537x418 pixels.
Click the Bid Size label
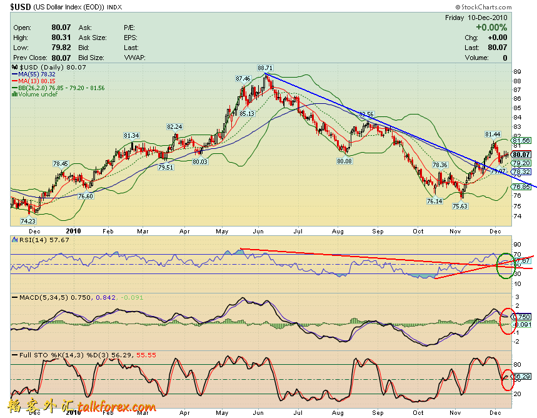point(91,58)
